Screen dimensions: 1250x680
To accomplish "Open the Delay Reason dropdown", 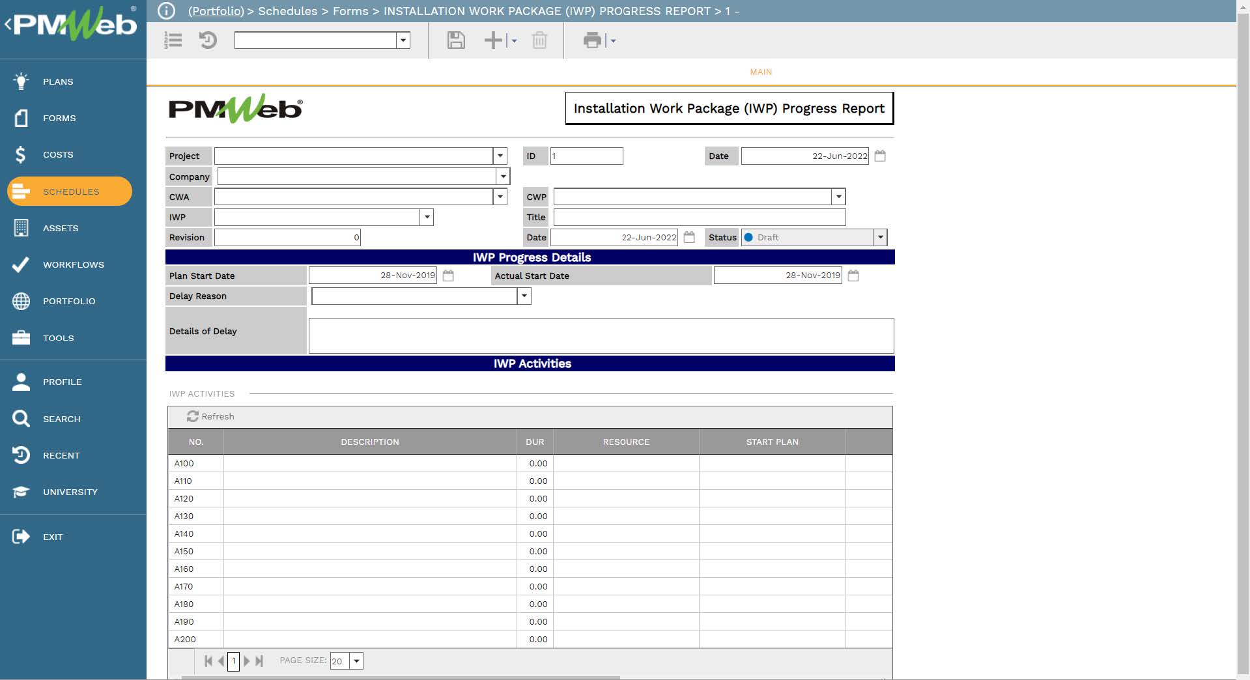I will (x=524, y=296).
